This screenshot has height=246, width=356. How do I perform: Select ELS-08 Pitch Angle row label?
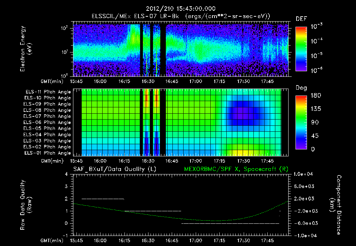click(47, 110)
